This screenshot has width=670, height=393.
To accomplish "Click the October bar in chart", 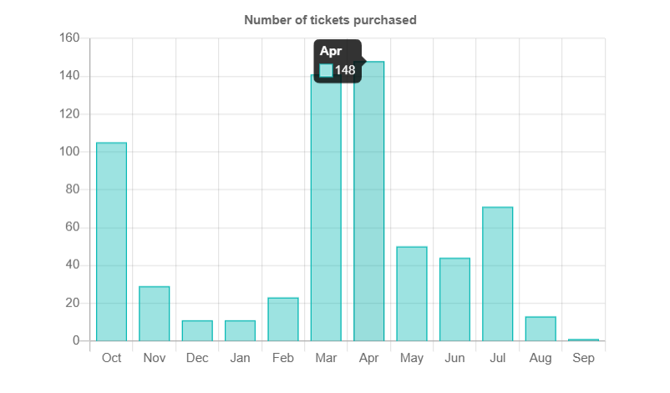I will [x=111, y=242].
